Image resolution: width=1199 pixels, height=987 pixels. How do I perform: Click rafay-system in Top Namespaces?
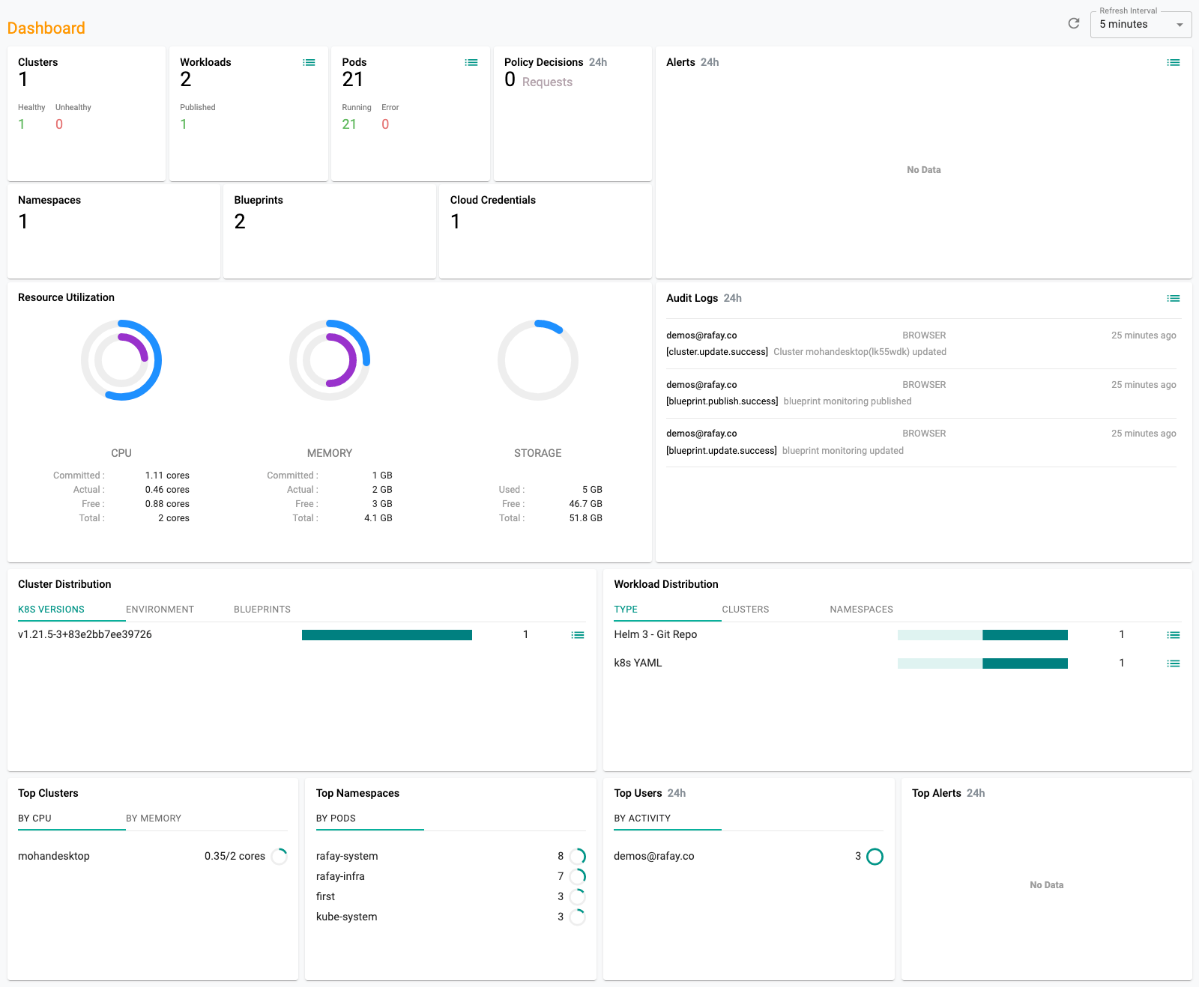(x=347, y=856)
